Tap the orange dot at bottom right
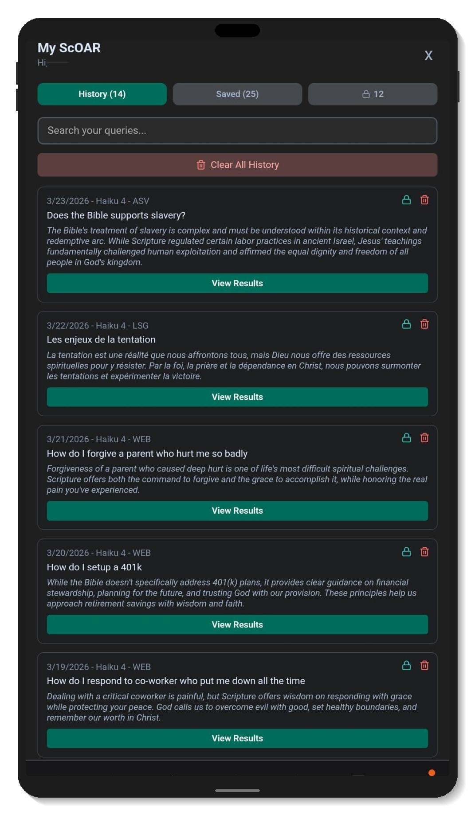 tap(432, 773)
